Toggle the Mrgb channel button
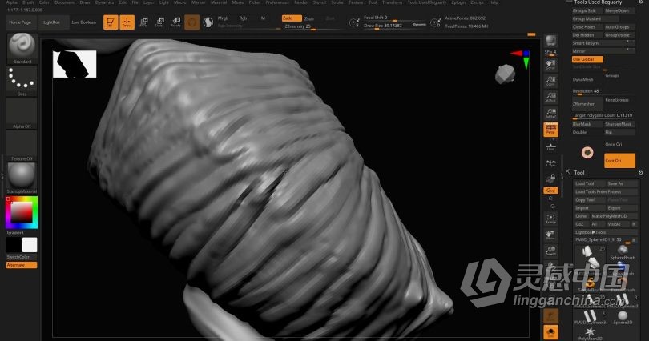Screen dimensions: 649x341 coord(223,18)
